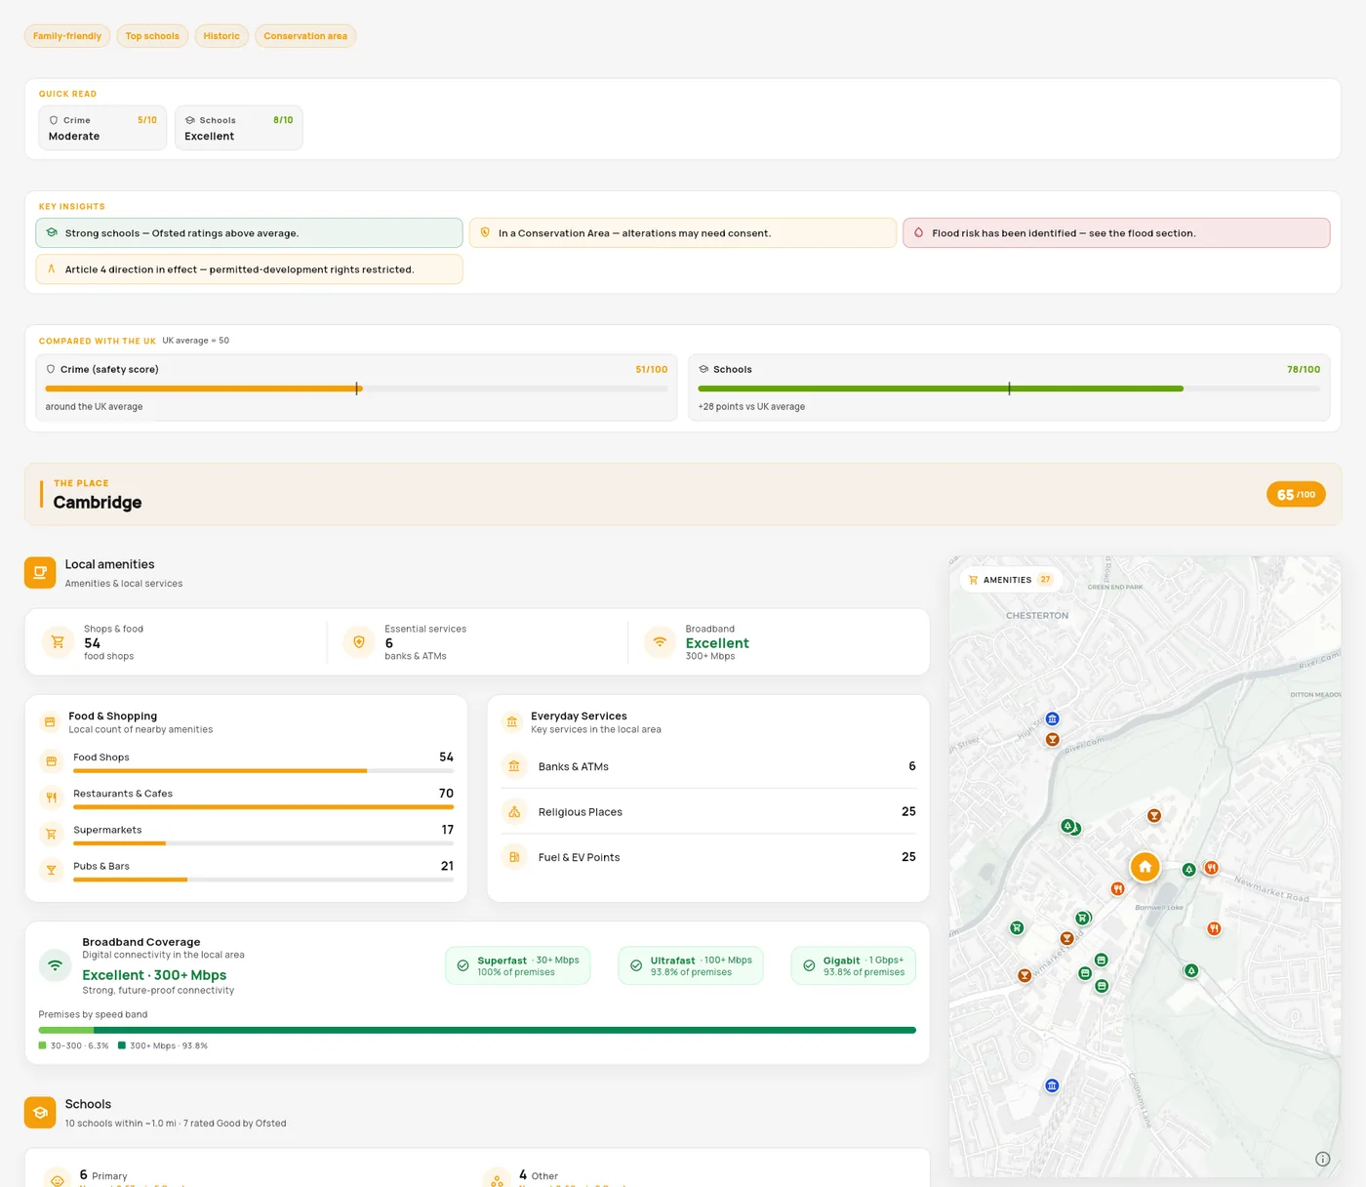Click the Premises by speed band bar
Screen dimensions: 1366x1187
tap(477, 1030)
